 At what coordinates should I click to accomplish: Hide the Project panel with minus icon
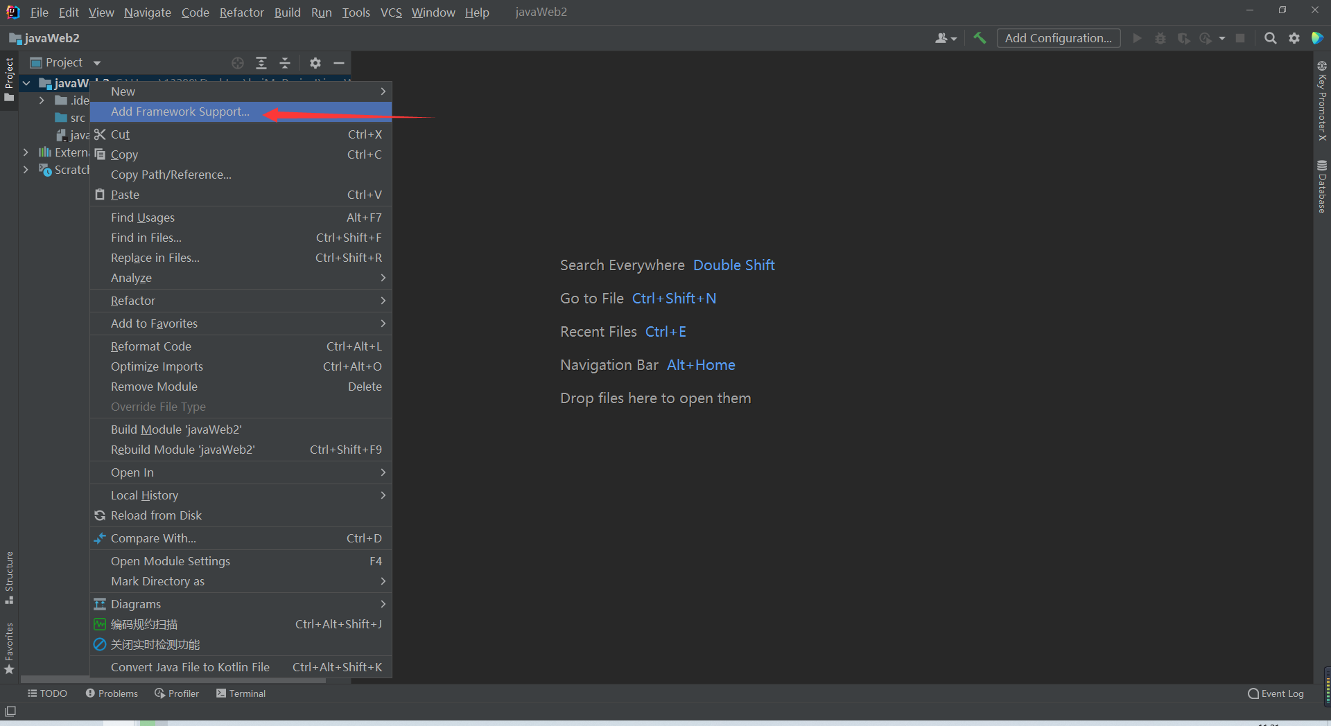[339, 63]
